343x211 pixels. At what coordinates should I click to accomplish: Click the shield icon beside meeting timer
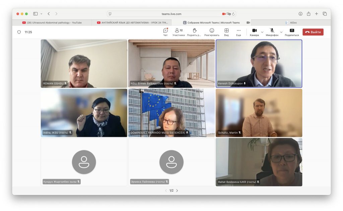[x=19, y=32]
